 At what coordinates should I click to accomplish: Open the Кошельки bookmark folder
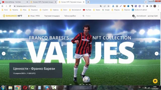coord(33,10)
